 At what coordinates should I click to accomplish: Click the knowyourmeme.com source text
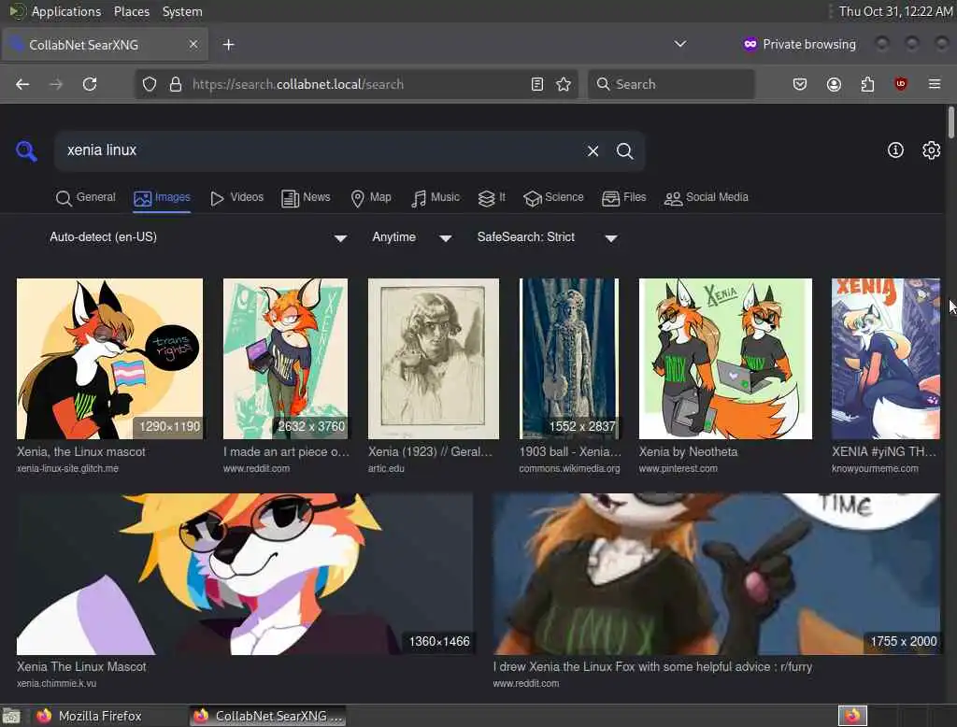coord(875,469)
